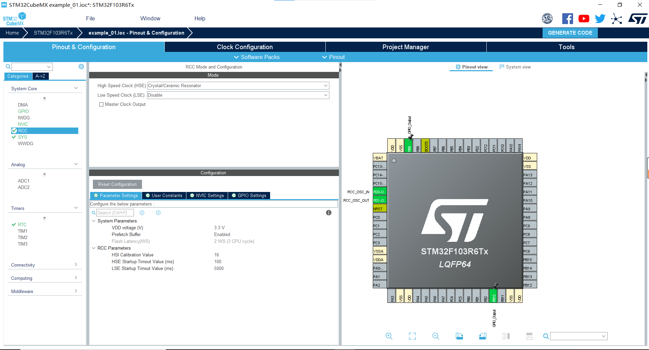Click the ST logo icon
This screenshot has height=350, width=649.
[638, 19]
